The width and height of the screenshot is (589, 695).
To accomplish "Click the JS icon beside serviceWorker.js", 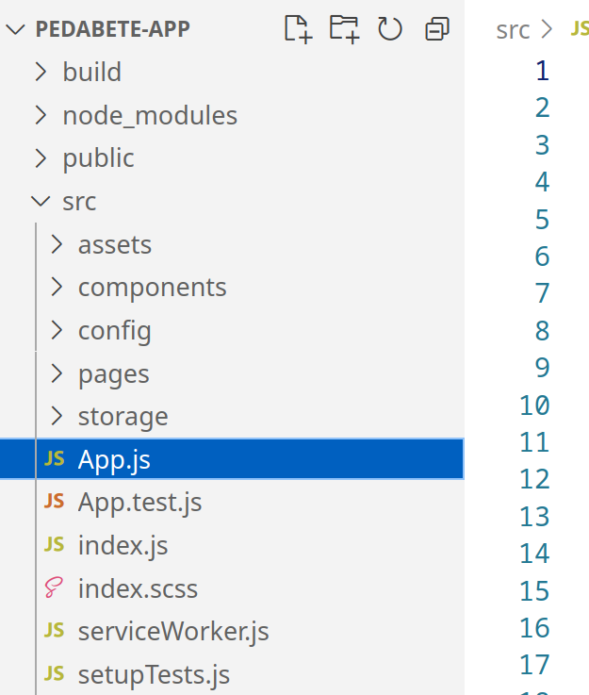I will point(55,630).
